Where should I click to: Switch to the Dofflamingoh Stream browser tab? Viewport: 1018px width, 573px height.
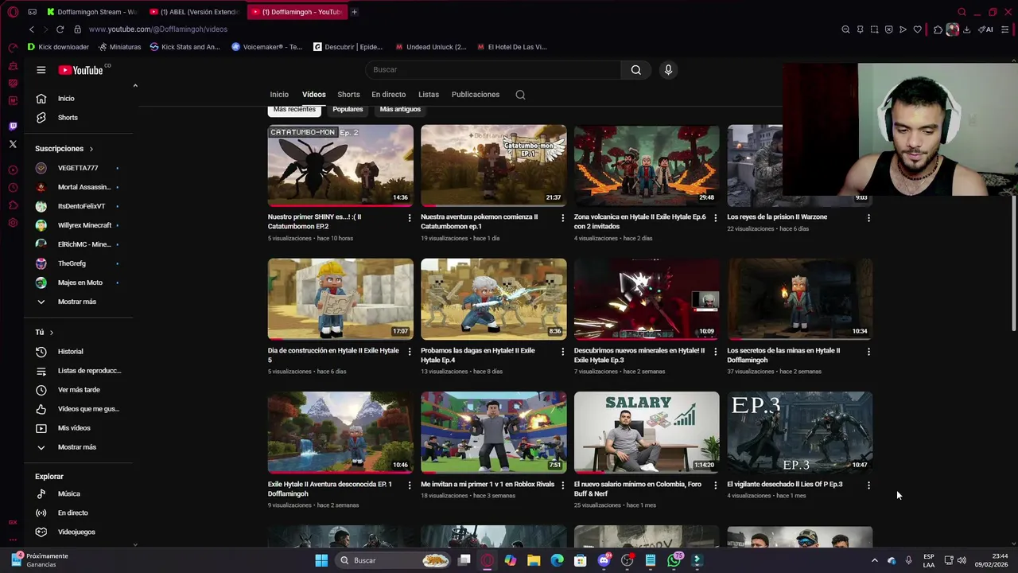click(x=91, y=12)
